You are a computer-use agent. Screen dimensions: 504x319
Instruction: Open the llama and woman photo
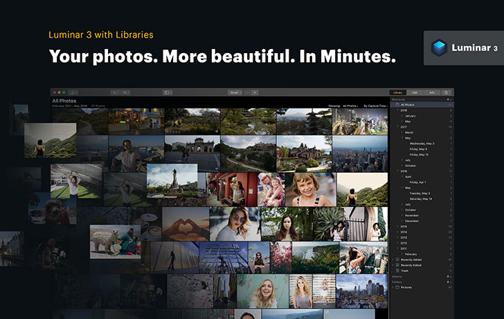pyautogui.click(x=116, y=242)
